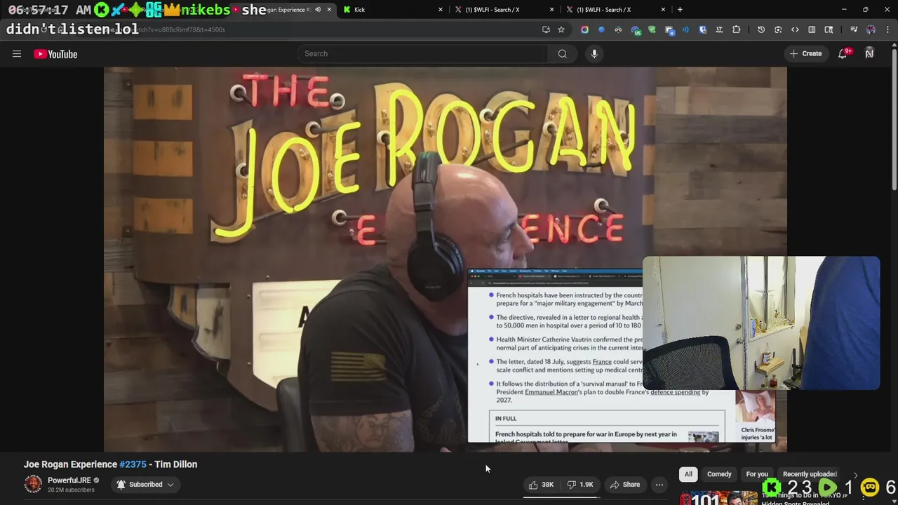
Task: Click the 20.2M subscribers text
Action: click(x=71, y=490)
